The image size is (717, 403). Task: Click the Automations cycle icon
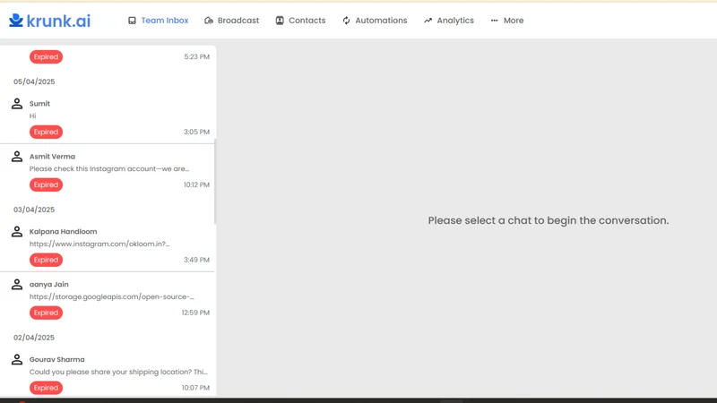point(346,21)
